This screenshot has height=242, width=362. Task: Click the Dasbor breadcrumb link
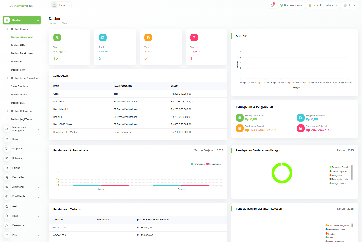coord(53,23)
